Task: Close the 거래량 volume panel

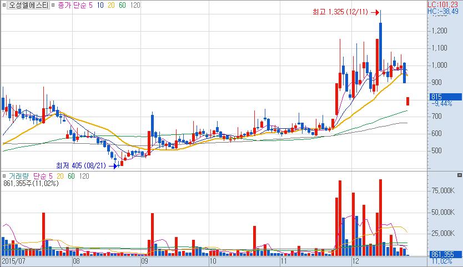Action: click(x=460, y=175)
